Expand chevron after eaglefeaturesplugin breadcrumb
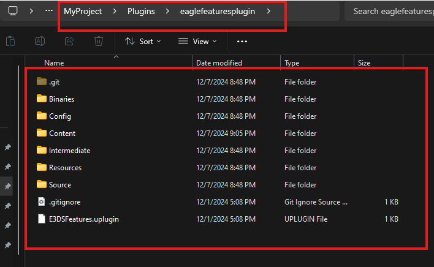This screenshot has width=434, height=267. 268,11
